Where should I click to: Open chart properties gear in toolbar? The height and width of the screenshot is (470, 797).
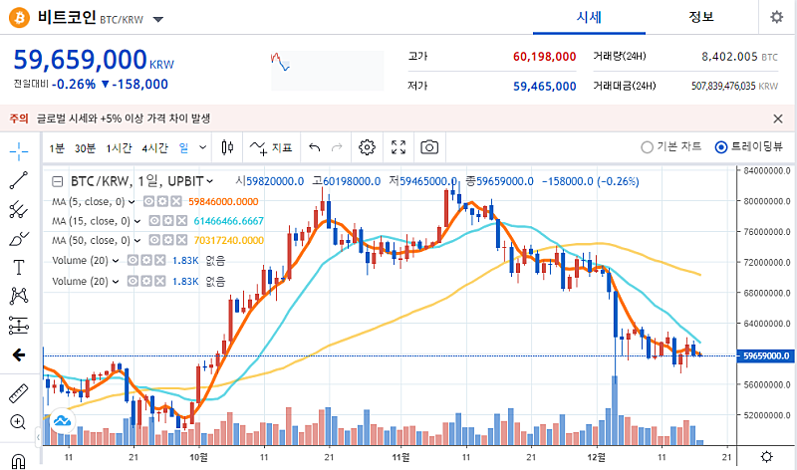pos(367,147)
